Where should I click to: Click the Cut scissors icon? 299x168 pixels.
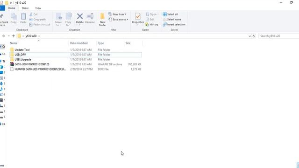[x=31, y=14]
